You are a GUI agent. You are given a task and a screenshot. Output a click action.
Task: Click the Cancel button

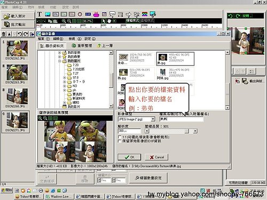pos(156,157)
